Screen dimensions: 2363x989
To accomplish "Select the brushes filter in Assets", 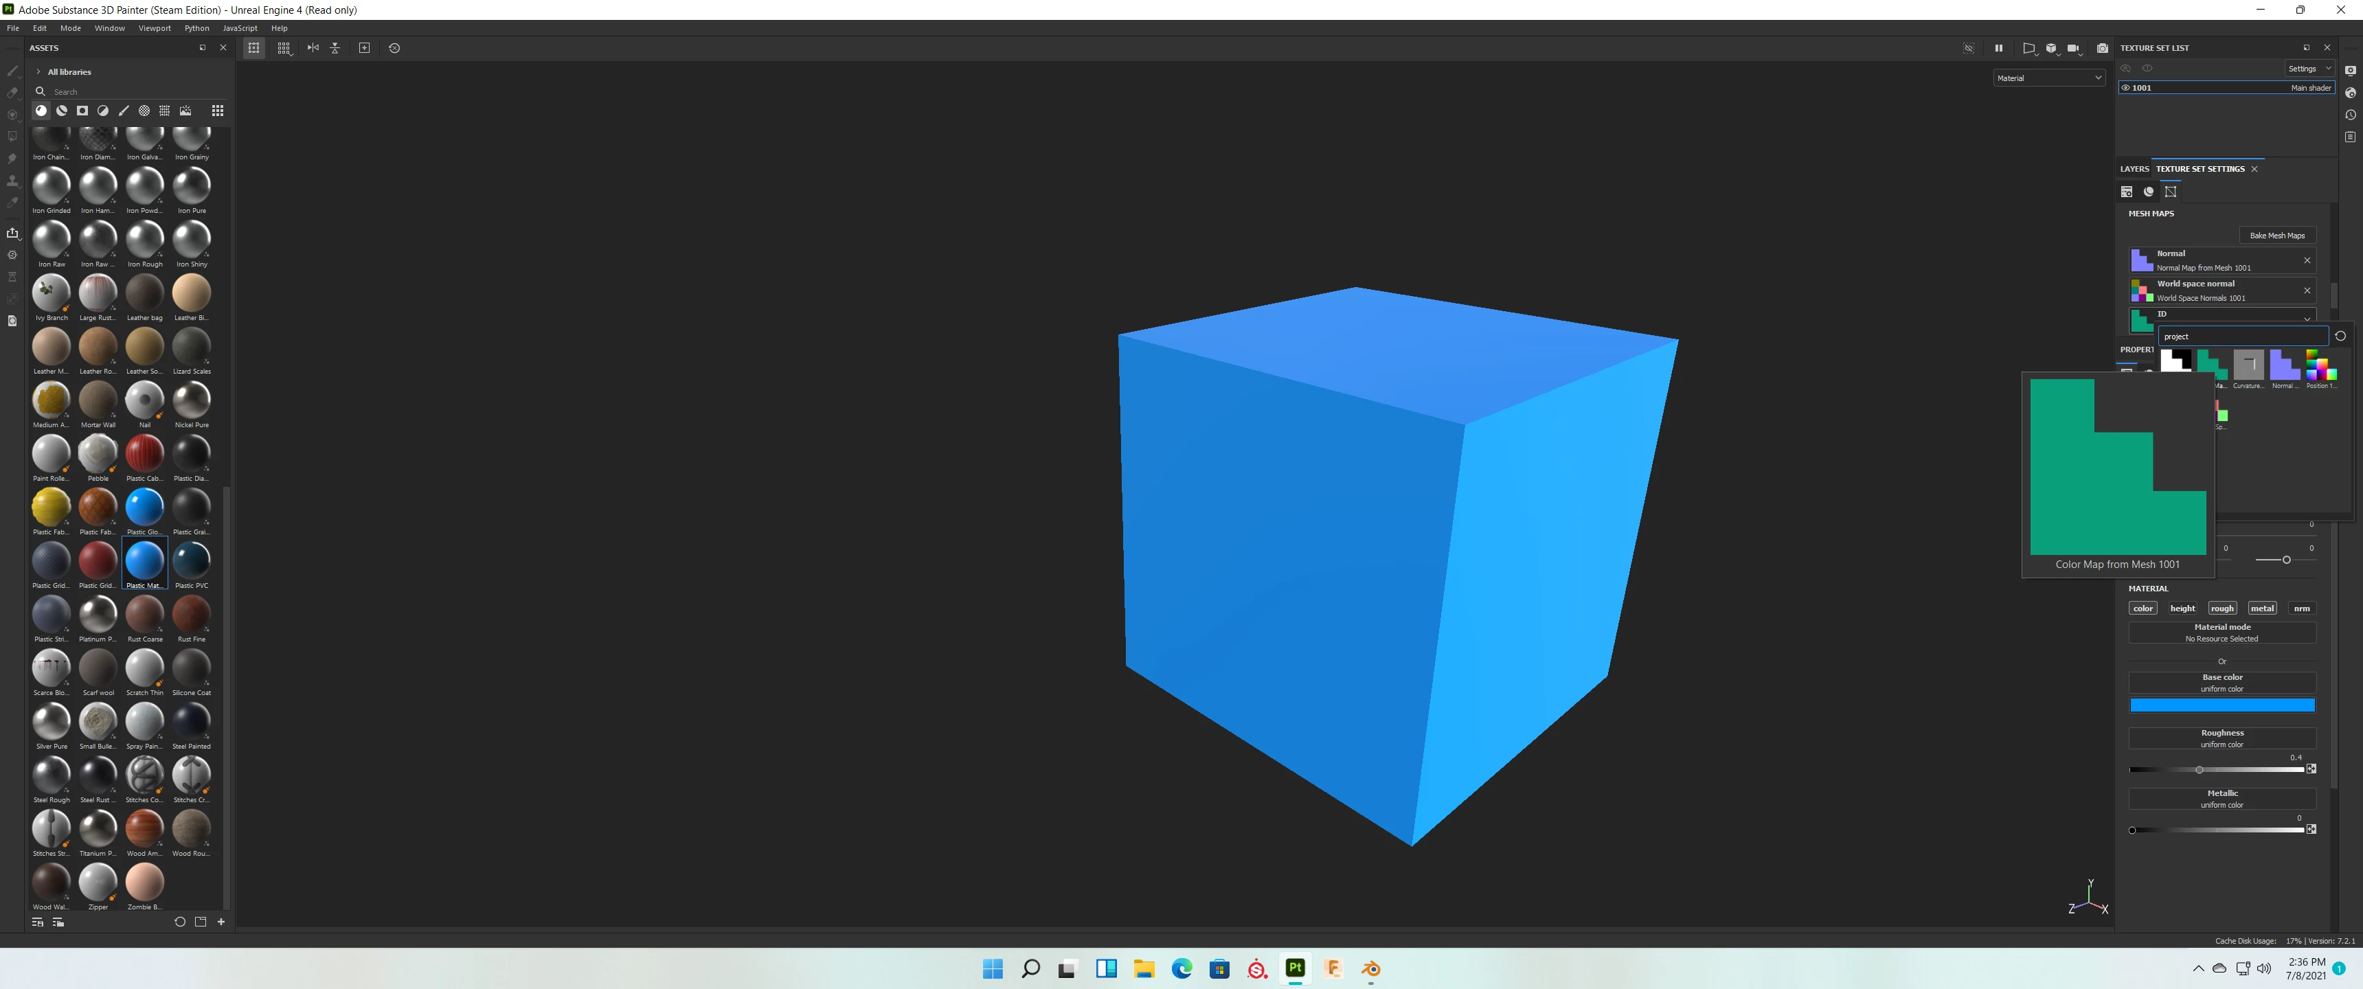I will (x=124, y=111).
